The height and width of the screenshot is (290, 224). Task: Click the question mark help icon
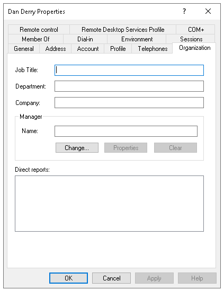tap(184, 11)
